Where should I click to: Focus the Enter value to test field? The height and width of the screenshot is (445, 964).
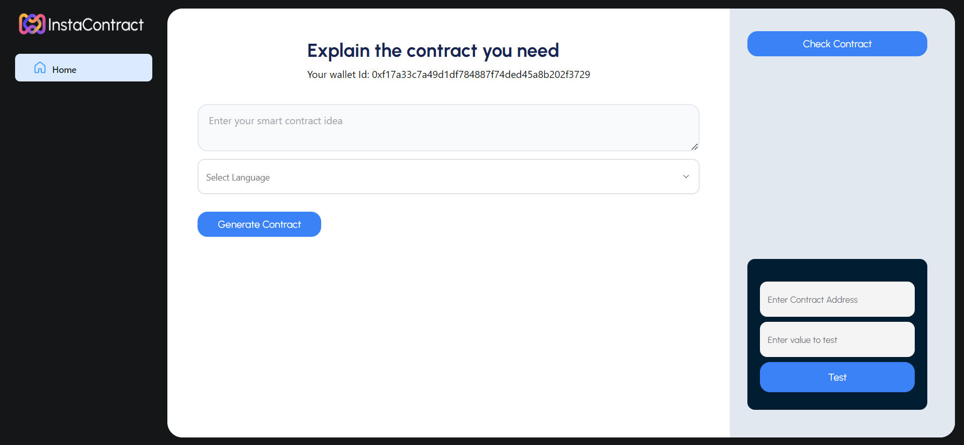(x=837, y=339)
